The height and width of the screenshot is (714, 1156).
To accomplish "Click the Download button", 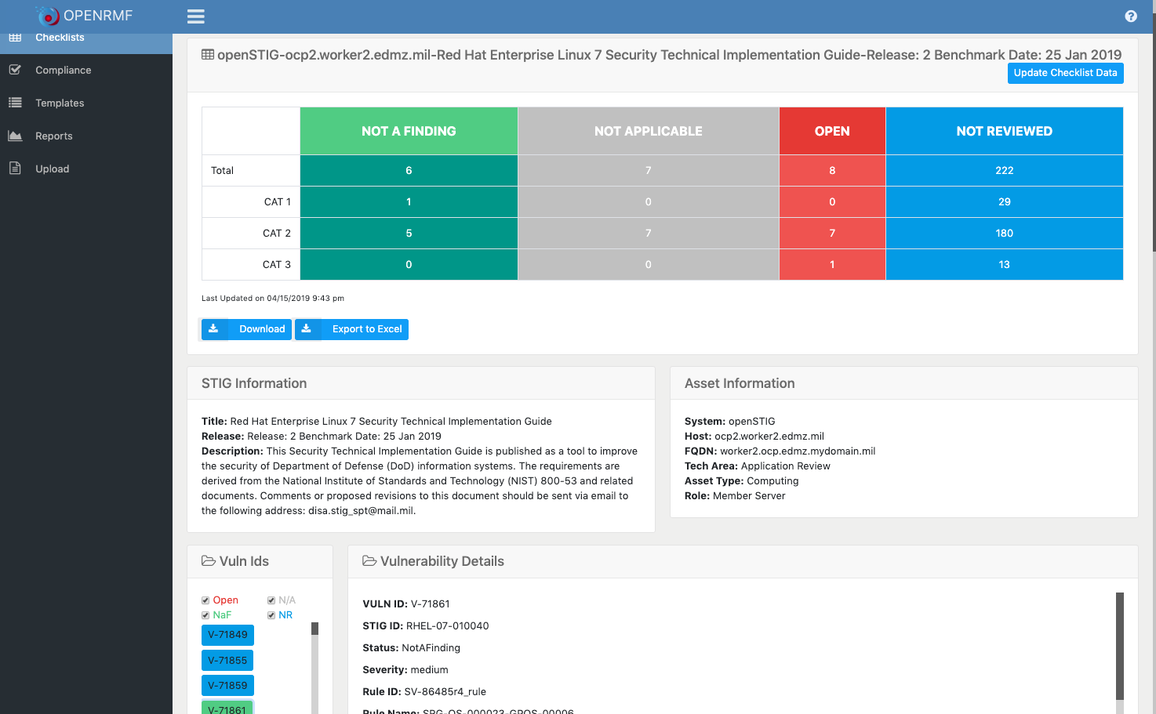I will (x=246, y=329).
